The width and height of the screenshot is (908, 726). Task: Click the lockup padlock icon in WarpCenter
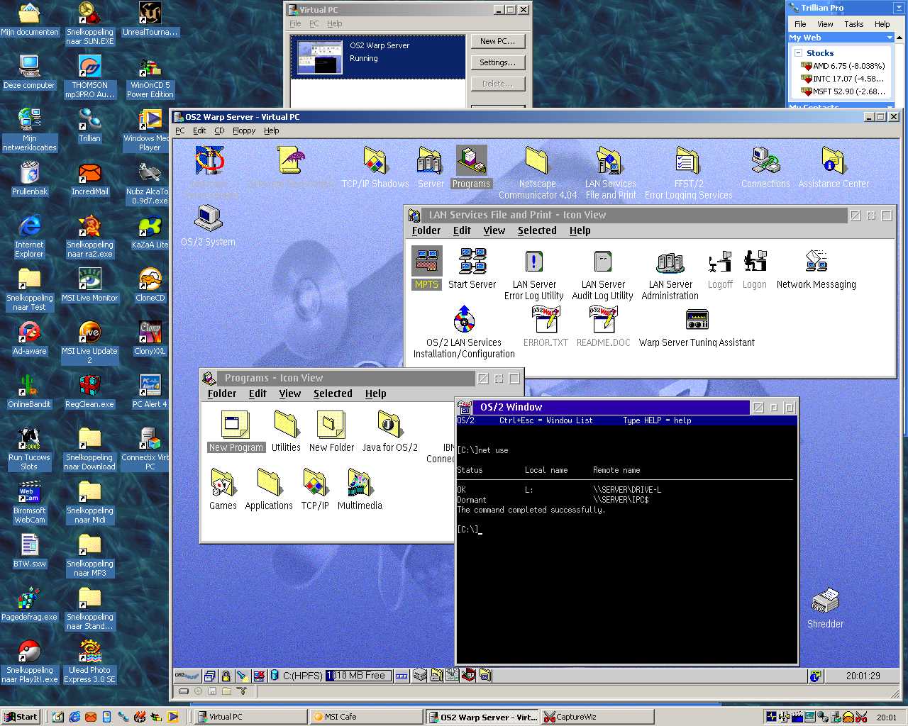[x=226, y=676]
